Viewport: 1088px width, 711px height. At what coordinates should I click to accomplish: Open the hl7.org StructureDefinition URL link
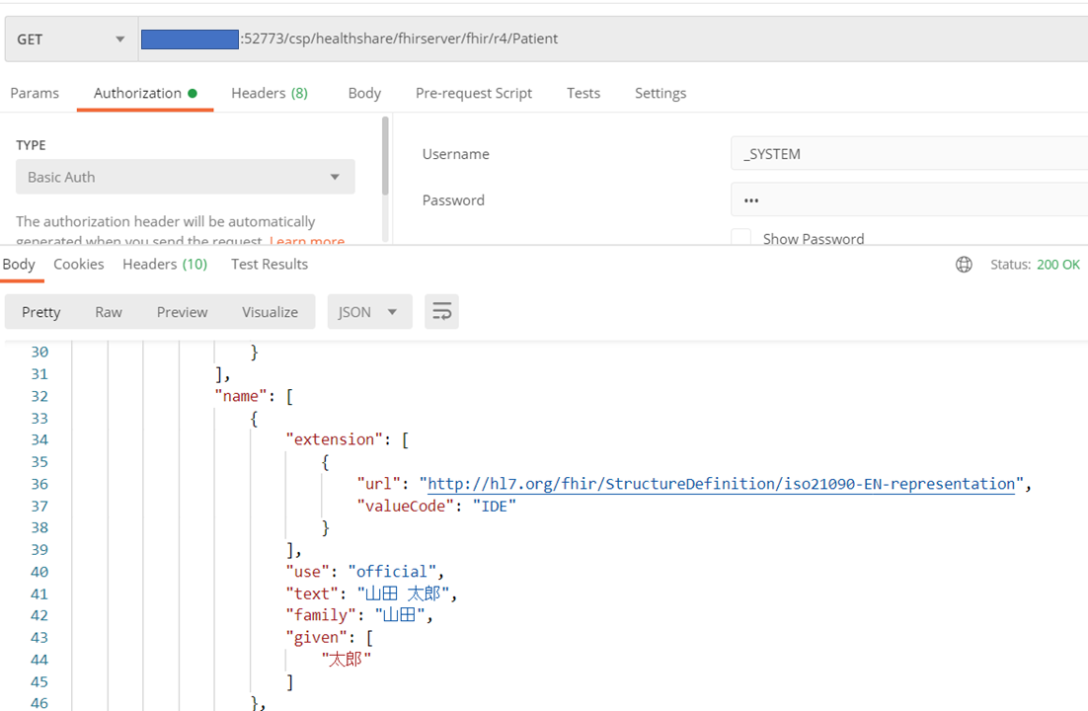pyautogui.click(x=721, y=484)
